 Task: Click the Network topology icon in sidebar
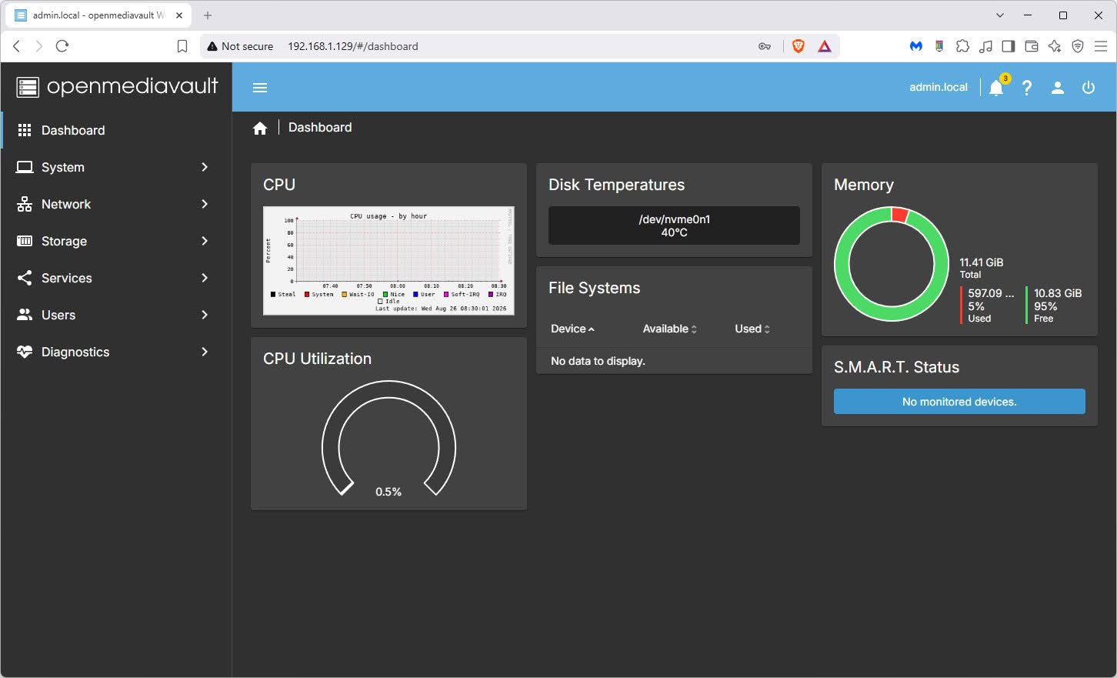(25, 204)
